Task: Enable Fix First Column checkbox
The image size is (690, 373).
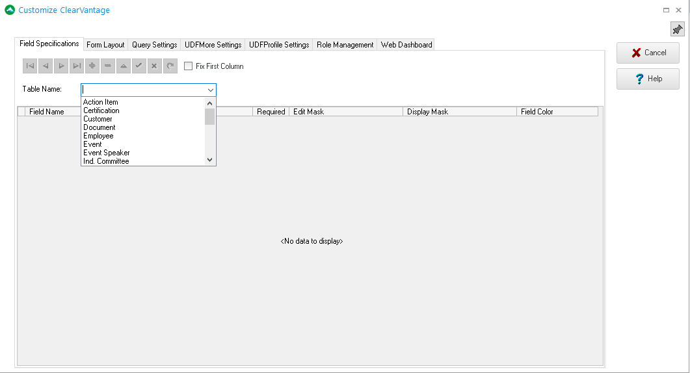Action: pos(189,66)
